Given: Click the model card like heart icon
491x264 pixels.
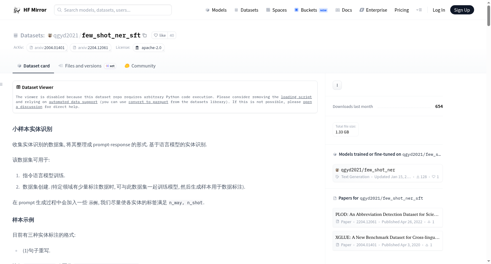Looking at the screenshot, I should [x=434, y=177].
